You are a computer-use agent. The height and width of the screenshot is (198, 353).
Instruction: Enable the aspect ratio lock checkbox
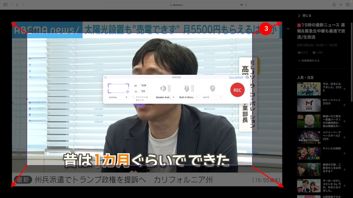[133, 97]
